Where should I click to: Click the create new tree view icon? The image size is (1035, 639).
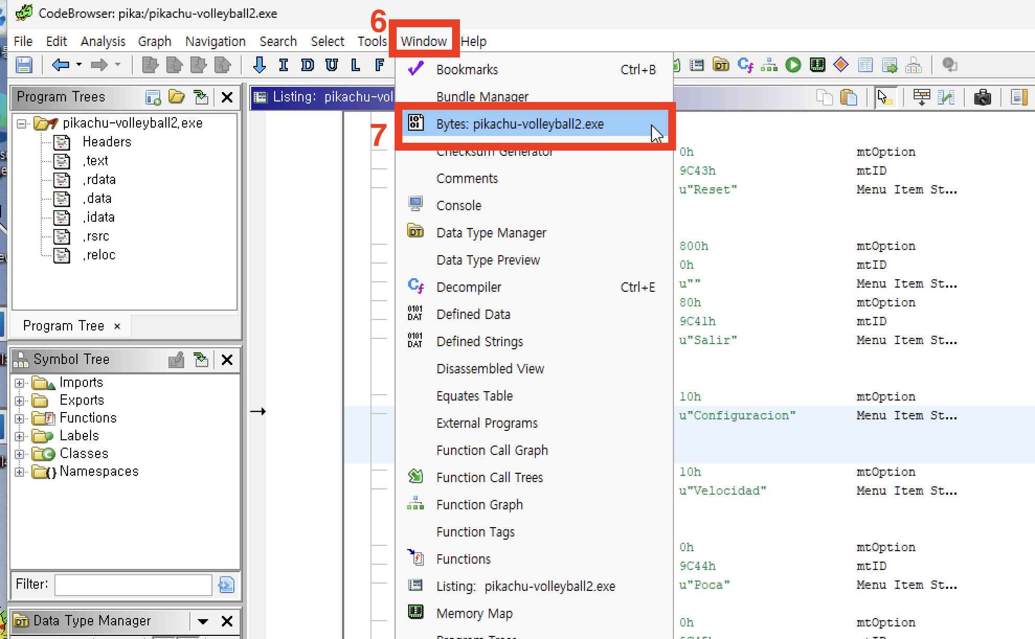[x=153, y=97]
